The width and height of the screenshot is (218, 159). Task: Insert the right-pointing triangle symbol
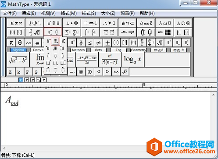click(107, 72)
